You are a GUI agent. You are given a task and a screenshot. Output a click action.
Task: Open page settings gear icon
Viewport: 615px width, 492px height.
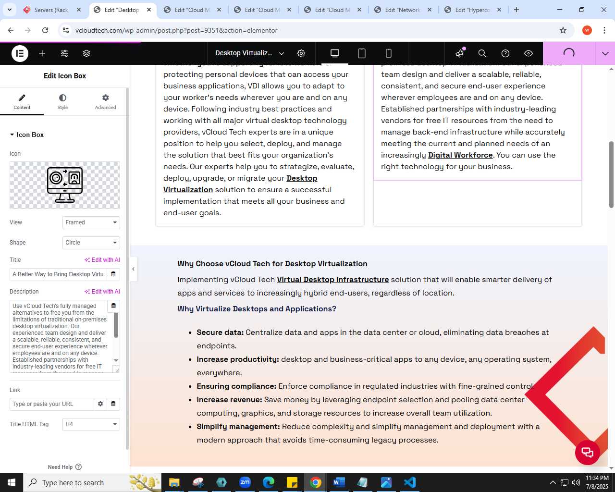(301, 53)
